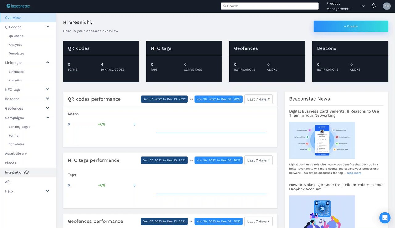This screenshot has height=228, width=395.
Task: Click the +0% value under Scans
Action: tap(102, 124)
